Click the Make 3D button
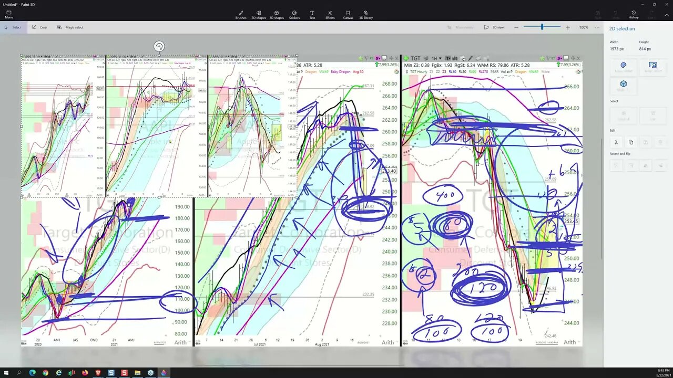This screenshot has width=673, height=378. tap(624, 86)
